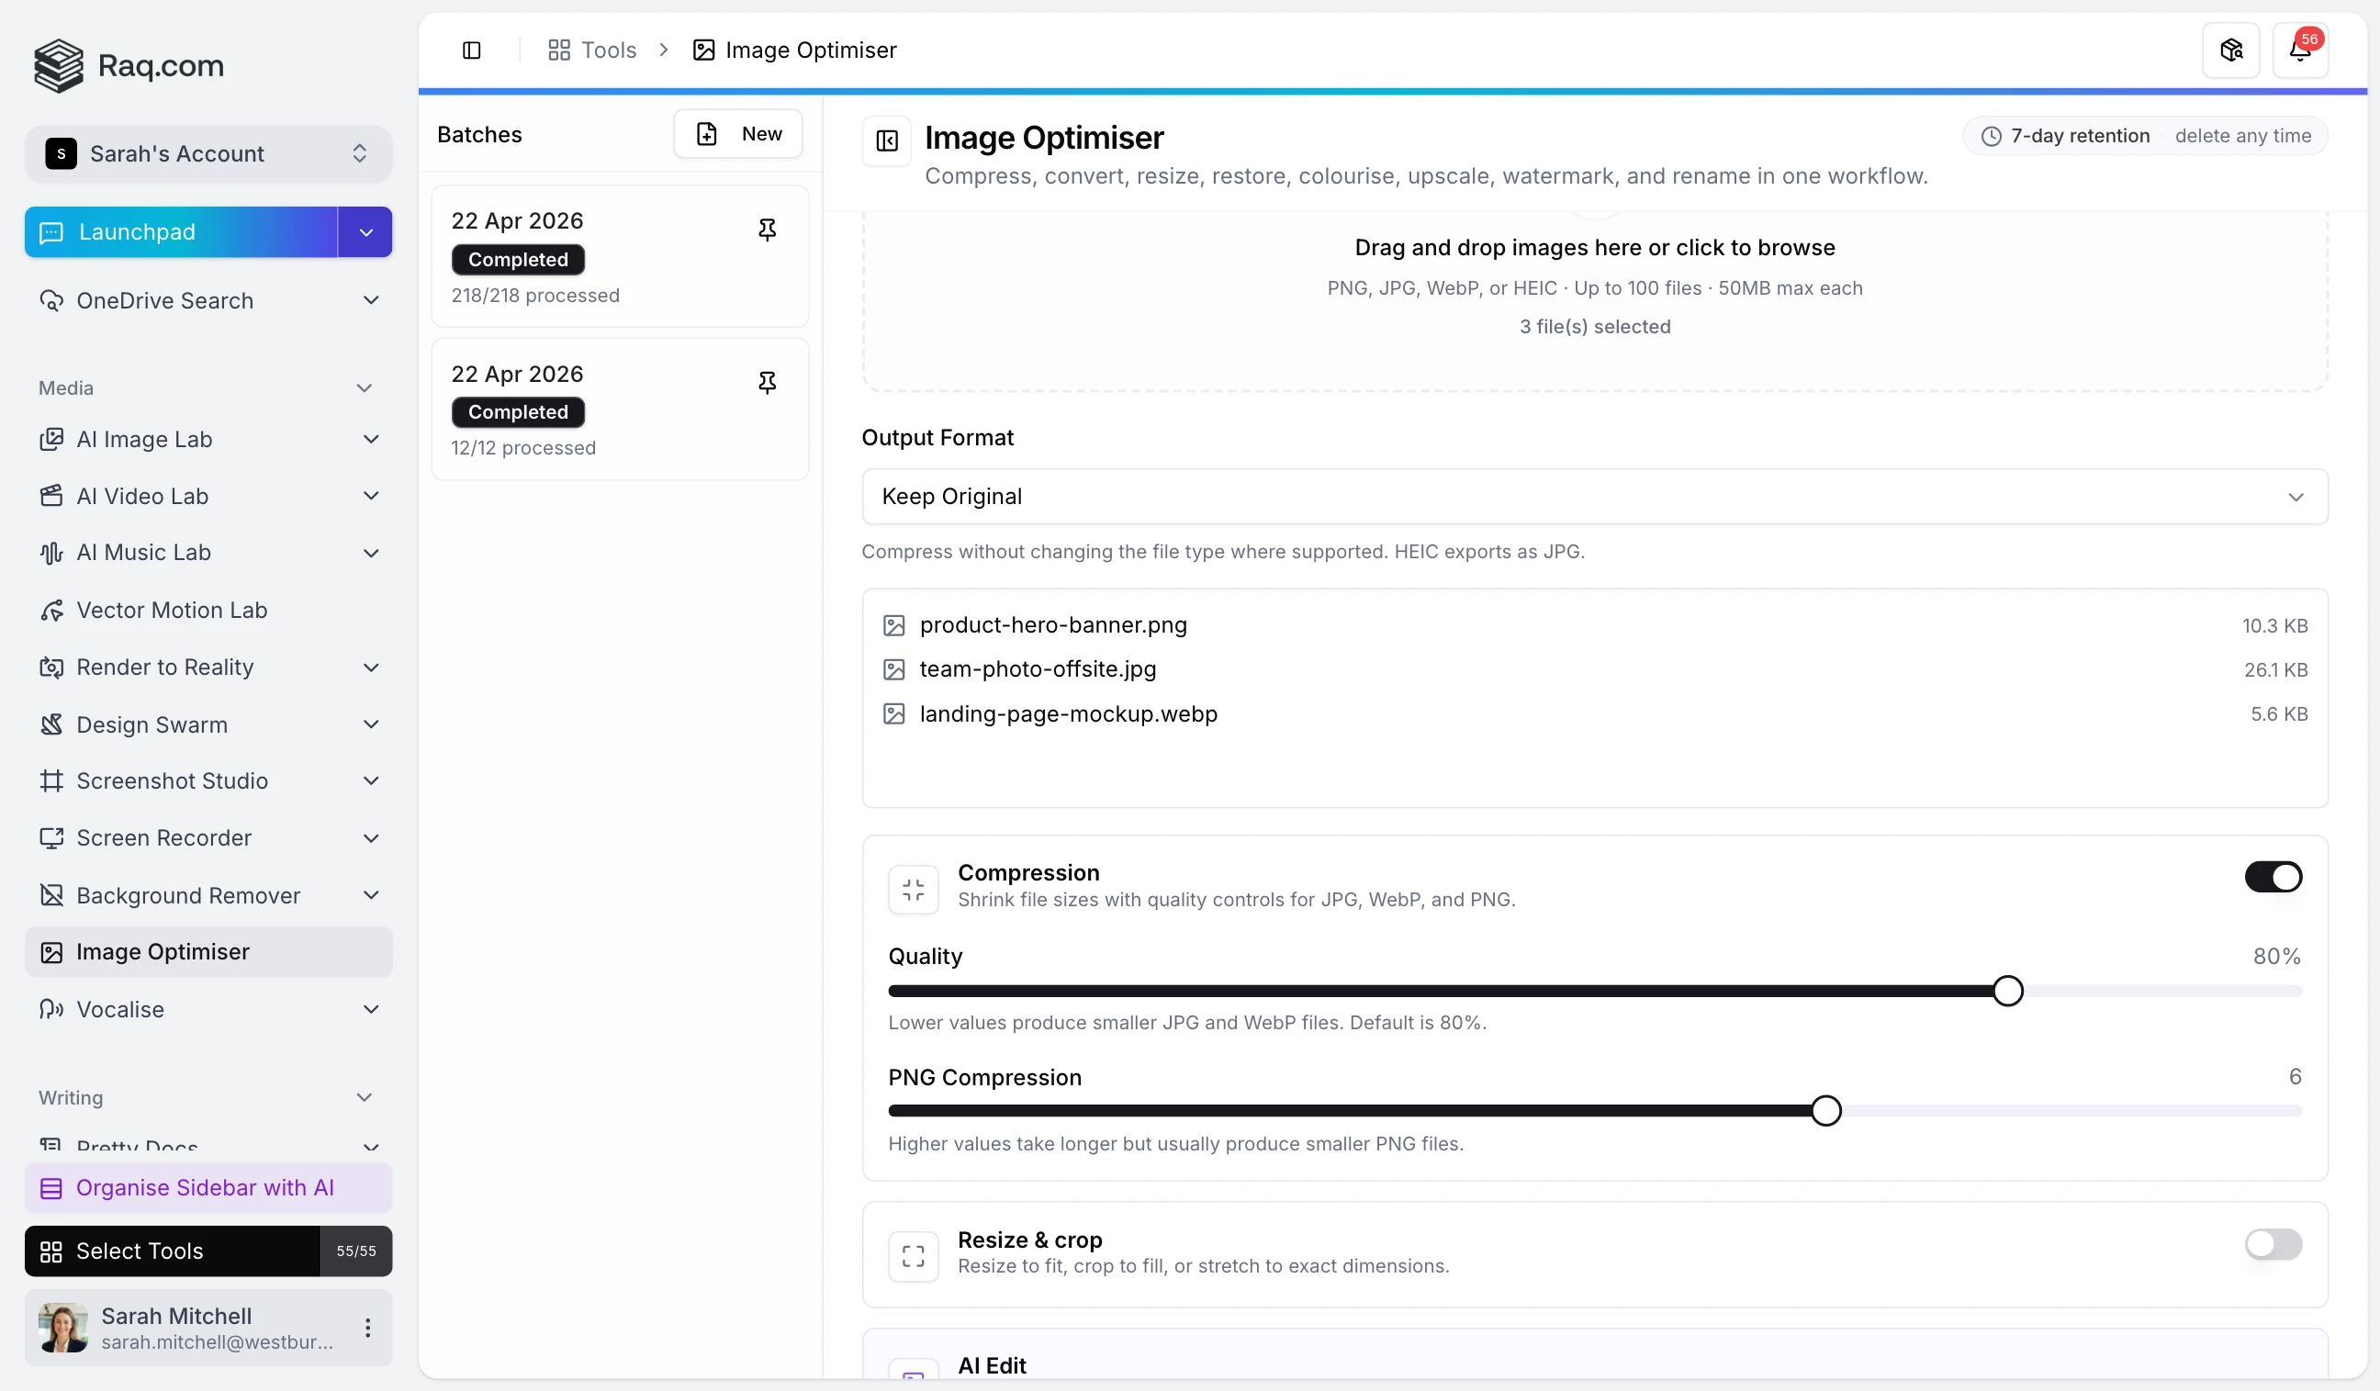Disable the Compression toggle
Screen dimensions: 2380x1391
(x=2272, y=876)
